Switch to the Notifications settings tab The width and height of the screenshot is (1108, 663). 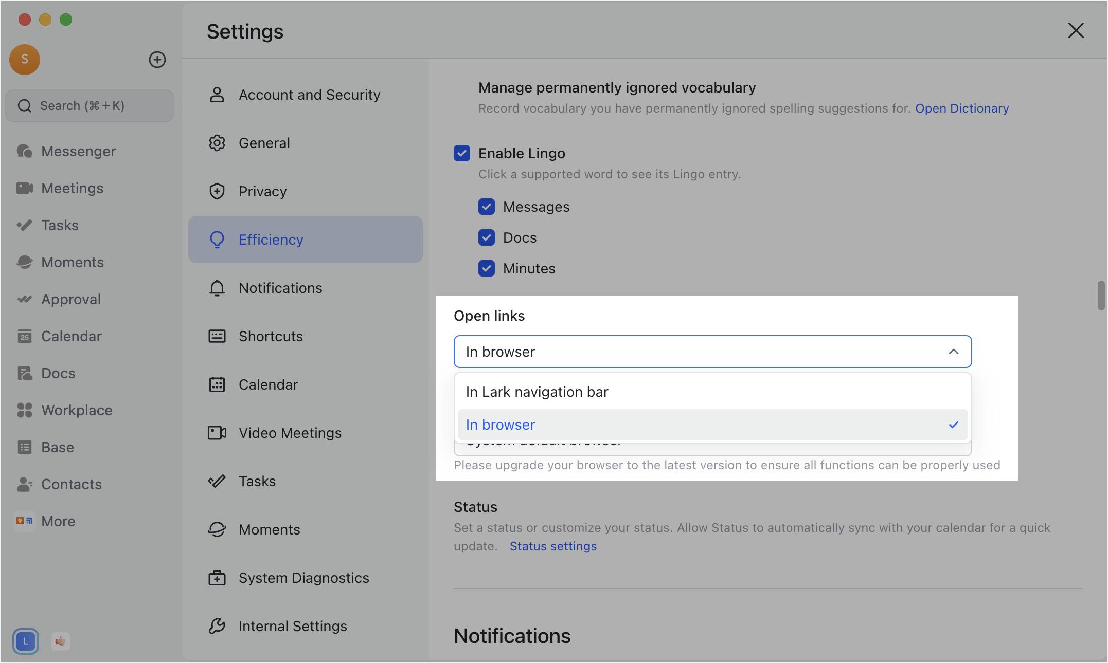[280, 288]
